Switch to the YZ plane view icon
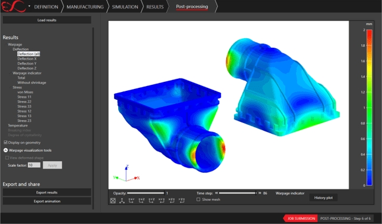 (152, 200)
